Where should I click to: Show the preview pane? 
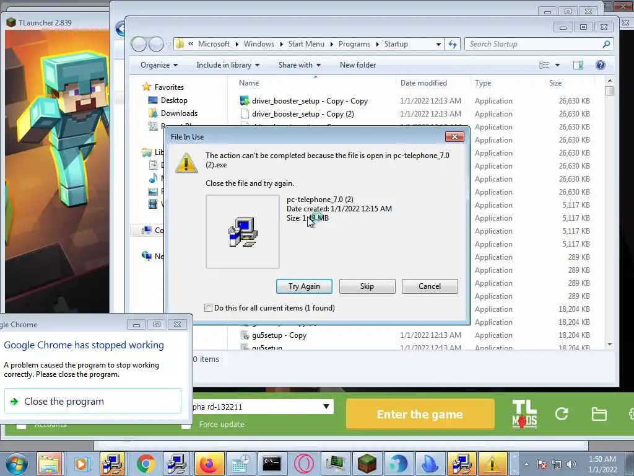pos(578,65)
